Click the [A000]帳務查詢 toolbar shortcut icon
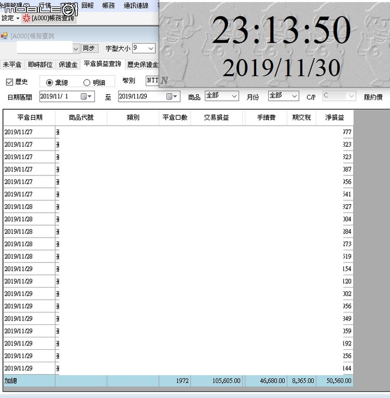The height and width of the screenshot is (398, 390). 26,18
